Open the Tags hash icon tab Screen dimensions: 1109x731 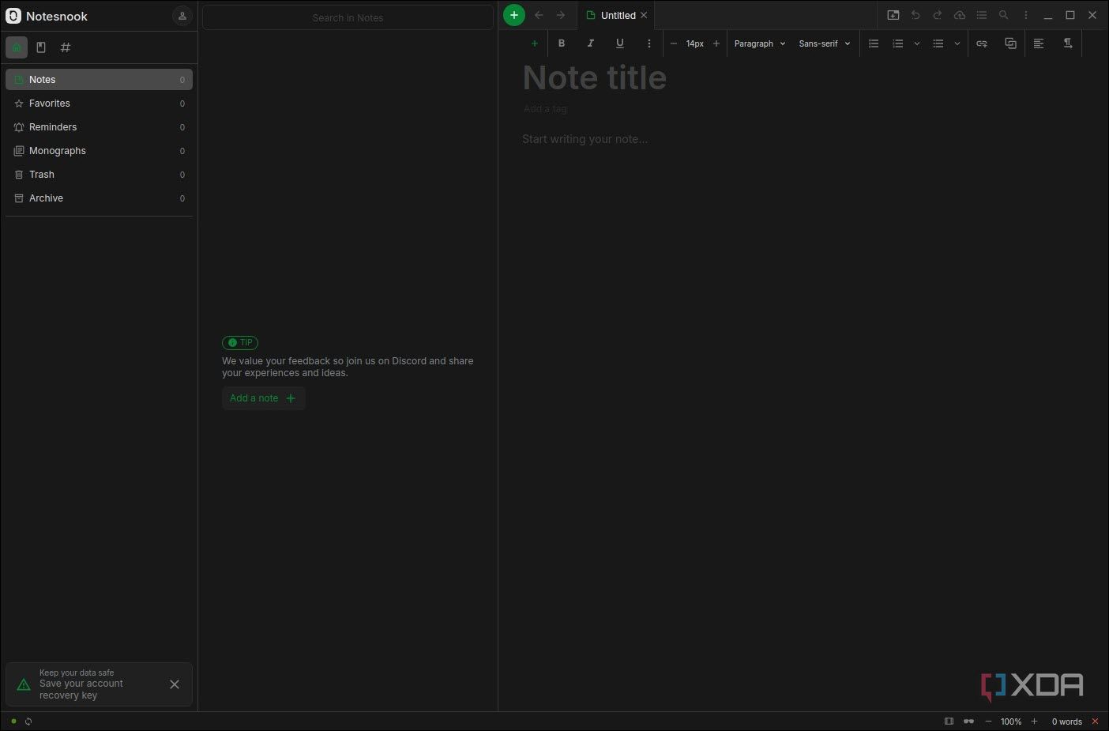point(66,47)
